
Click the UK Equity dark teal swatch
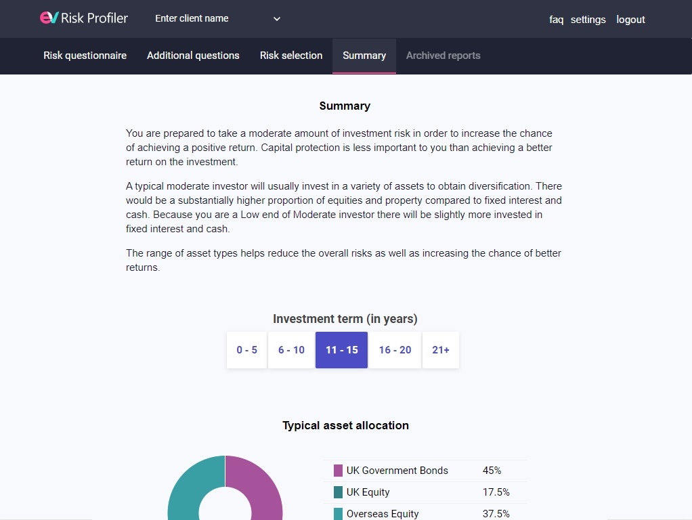(338, 492)
